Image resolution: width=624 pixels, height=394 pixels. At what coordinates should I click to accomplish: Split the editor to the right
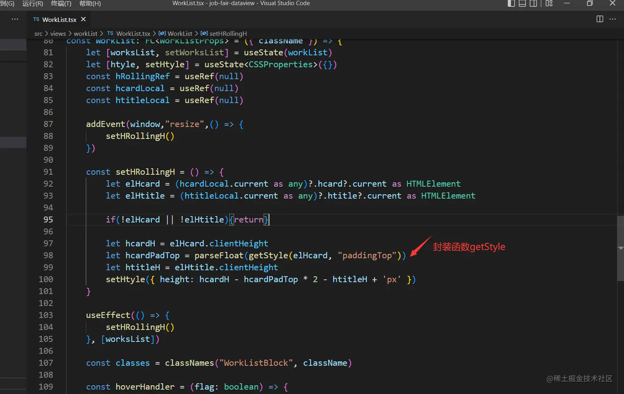[x=600, y=19]
